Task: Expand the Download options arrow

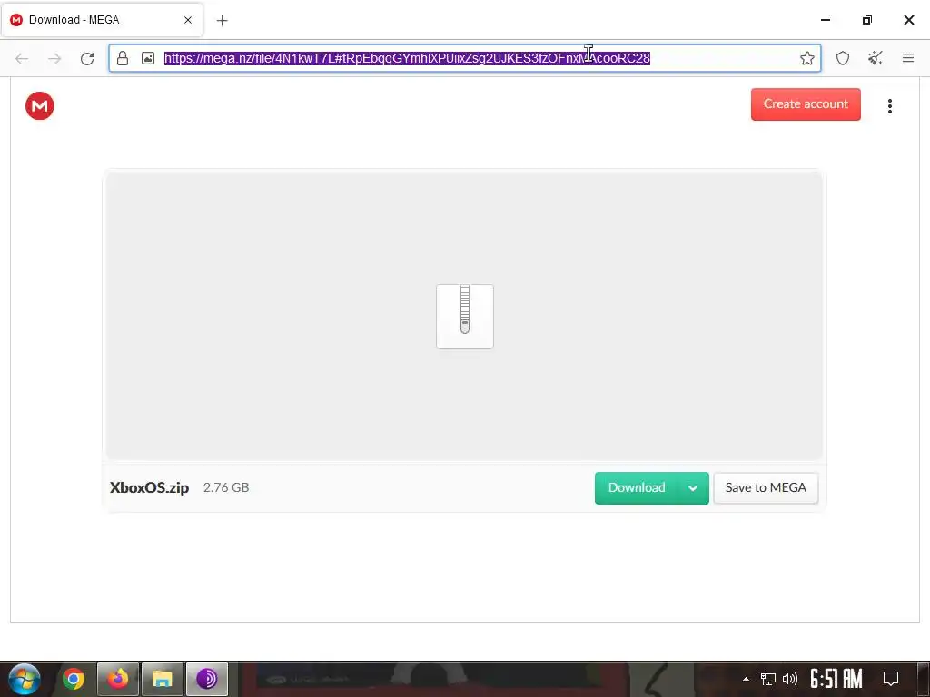Action: (693, 488)
